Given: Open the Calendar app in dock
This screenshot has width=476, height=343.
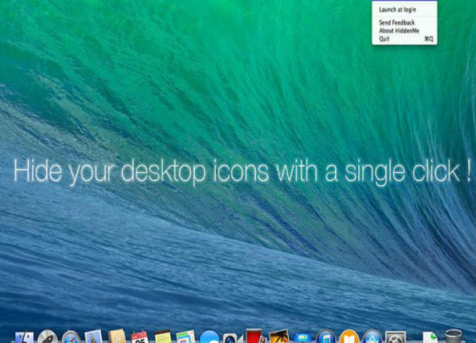Looking at the screenshot, I should (x=139, y=338).
